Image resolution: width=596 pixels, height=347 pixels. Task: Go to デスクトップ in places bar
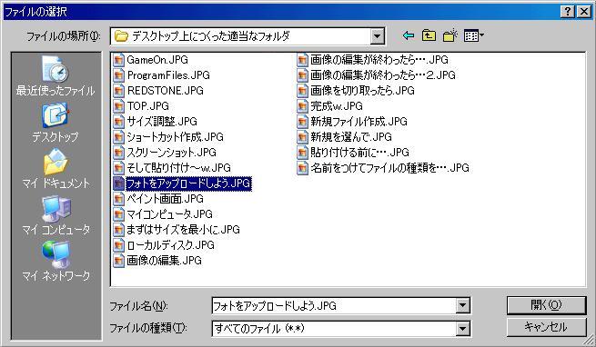click(56, 123)
